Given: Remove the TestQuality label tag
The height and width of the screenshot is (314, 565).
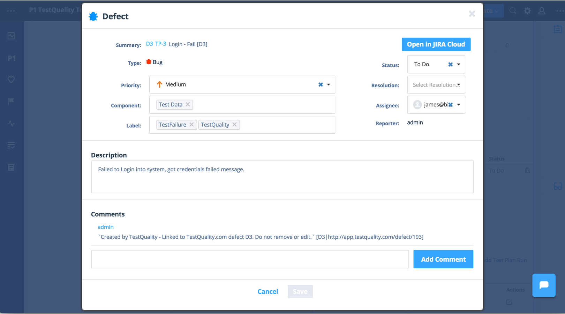Looking at the screenshot, I should tap(234, 125).
